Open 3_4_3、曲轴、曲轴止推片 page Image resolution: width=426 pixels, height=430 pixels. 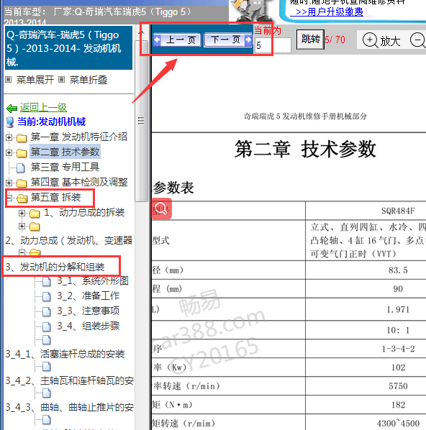(x=70, y=407)
